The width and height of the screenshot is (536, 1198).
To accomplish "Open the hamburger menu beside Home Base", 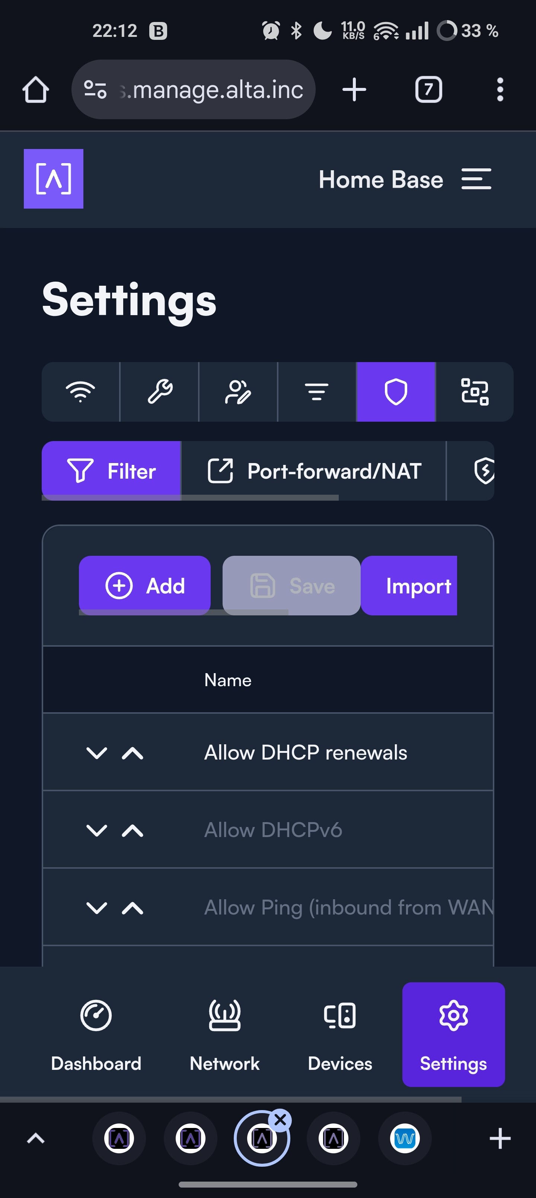I will (x=476, y=179).
